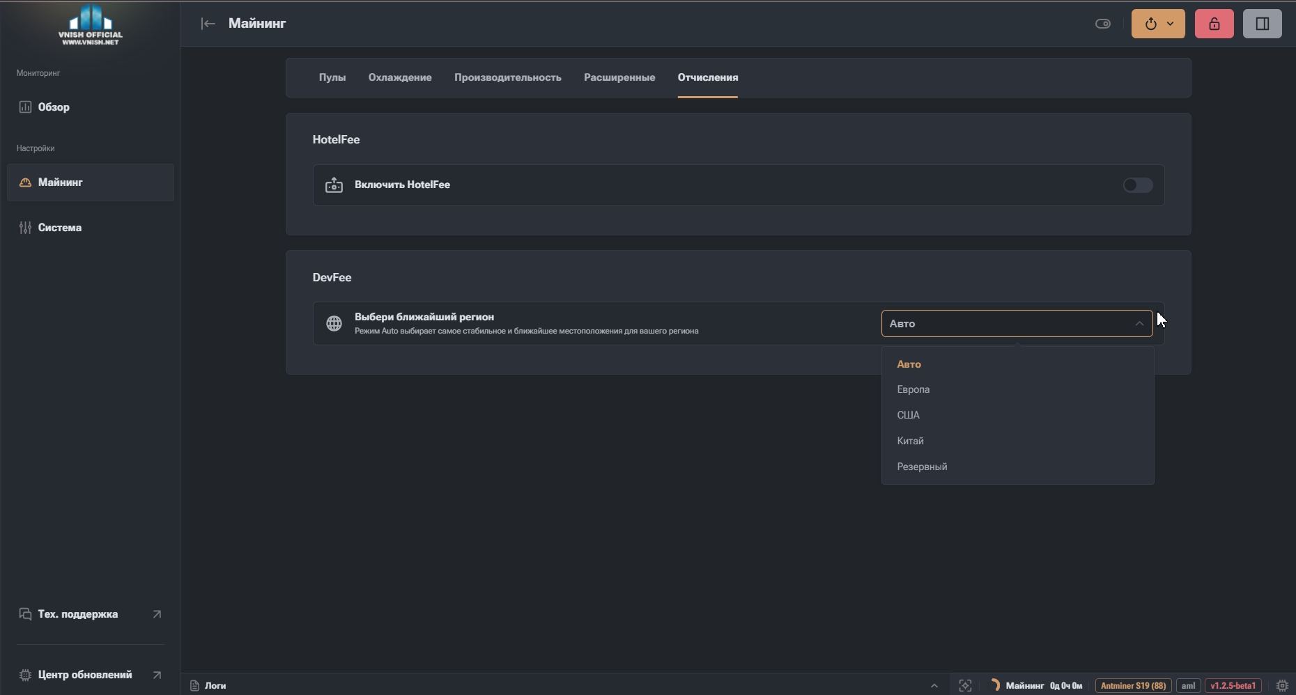Click the Центр обновлений chip icon
Image resolution: width=1296 pixels, height=695 pixels.
[25, 675]
